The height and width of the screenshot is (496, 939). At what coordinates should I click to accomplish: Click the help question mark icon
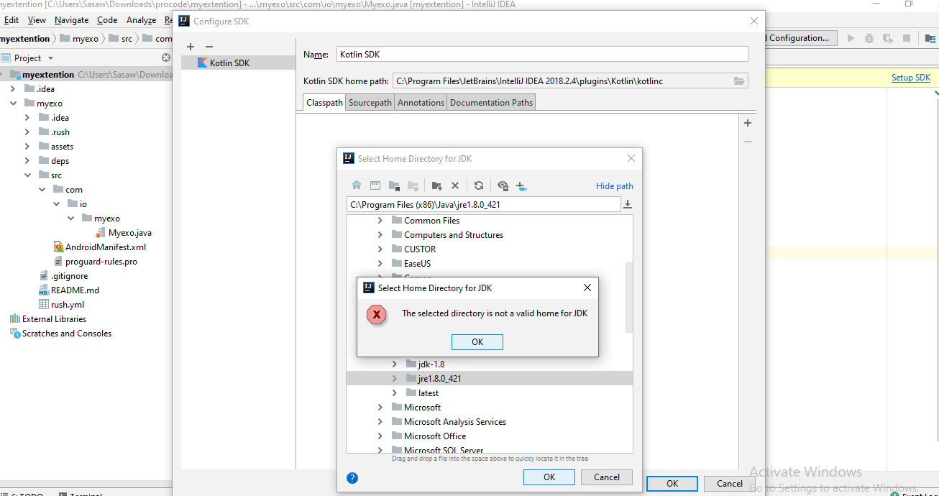click(352, 477)
